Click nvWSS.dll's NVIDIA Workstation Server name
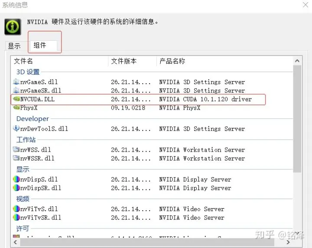 tap(202, 150)
